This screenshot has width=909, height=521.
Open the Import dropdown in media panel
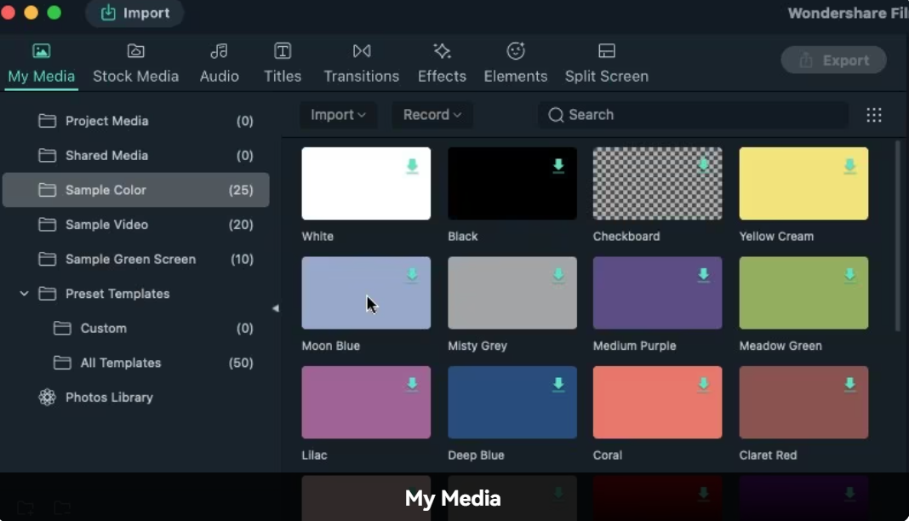(x=338, y=115)
